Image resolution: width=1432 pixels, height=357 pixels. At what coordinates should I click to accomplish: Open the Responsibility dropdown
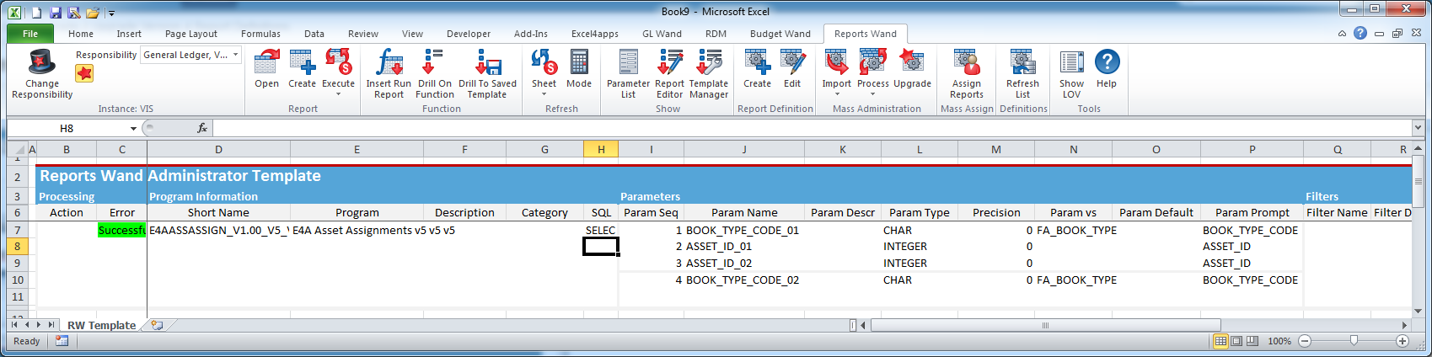point(235,55)
